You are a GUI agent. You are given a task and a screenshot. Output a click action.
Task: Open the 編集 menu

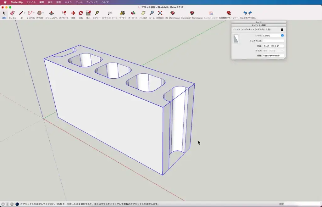(x=42, y=2)
